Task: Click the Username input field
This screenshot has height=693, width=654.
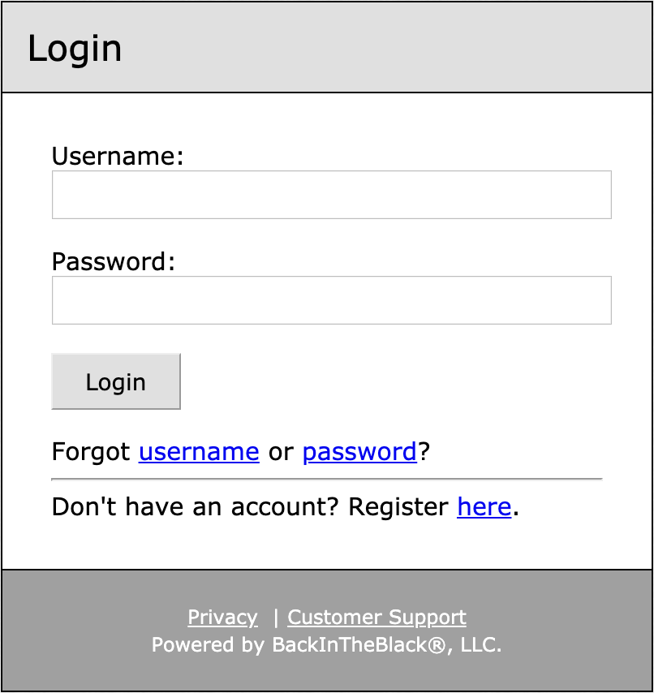Action: pos(331,195)
